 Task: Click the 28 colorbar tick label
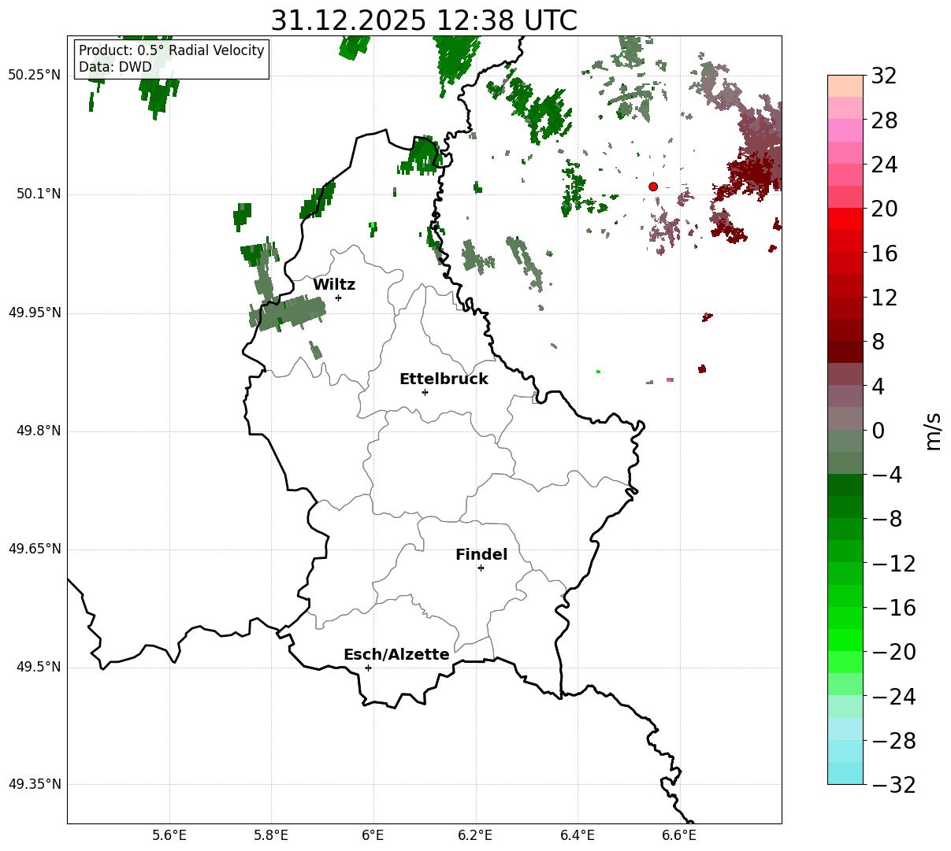884,121
